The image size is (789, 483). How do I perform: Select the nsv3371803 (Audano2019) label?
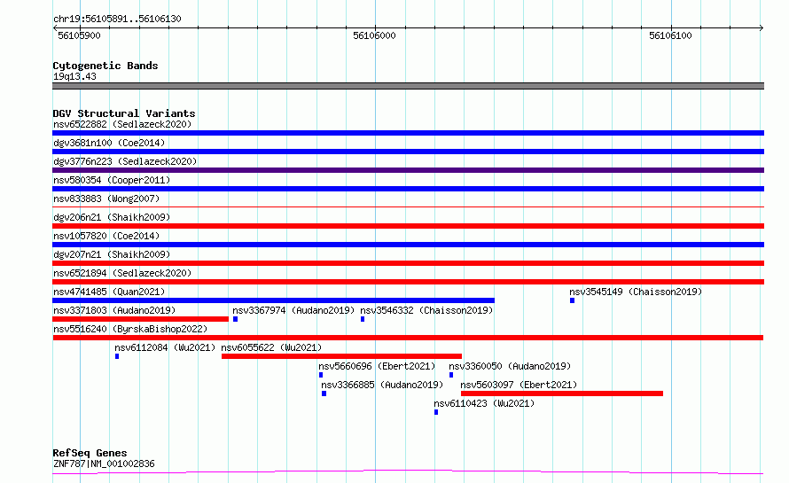(114, 310)
